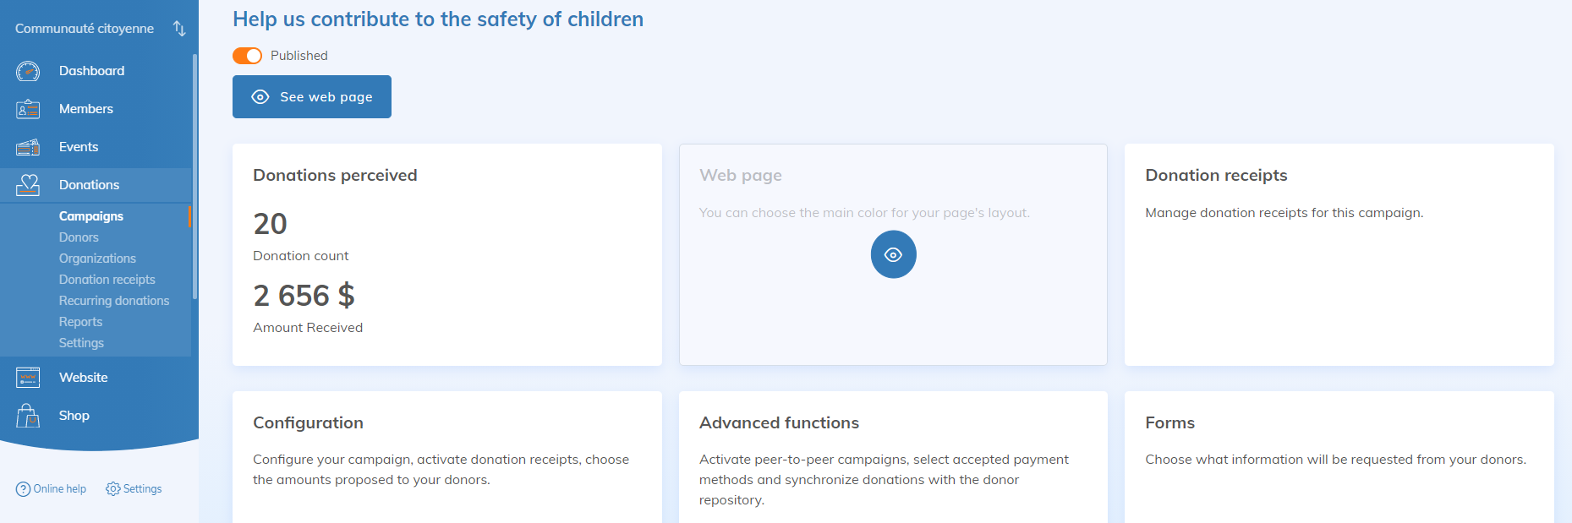Click the See web page button
The width and height of the screenshot is (1572, 523).
coord(312,97)
